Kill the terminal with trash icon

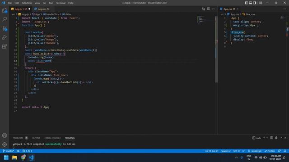point(276,138)
